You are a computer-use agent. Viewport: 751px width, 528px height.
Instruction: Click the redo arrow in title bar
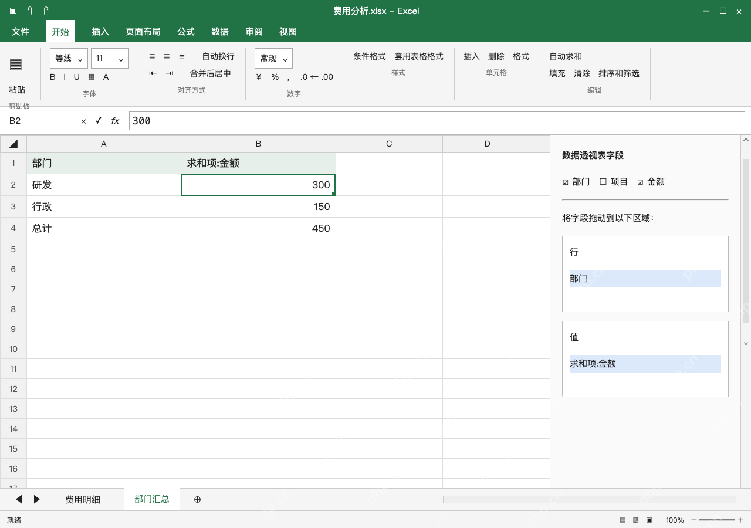(x=46, y=11)
